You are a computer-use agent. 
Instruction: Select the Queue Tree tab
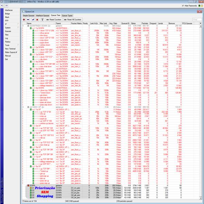tap(55, 15)
